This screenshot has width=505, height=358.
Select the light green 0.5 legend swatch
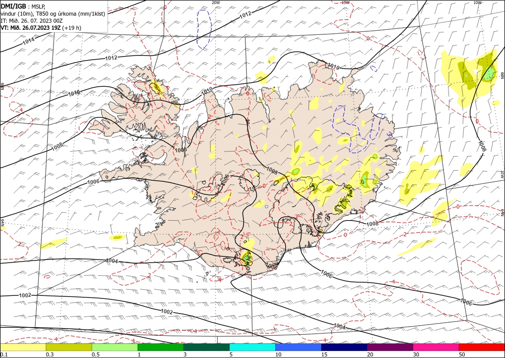click(x=115, y=347)
